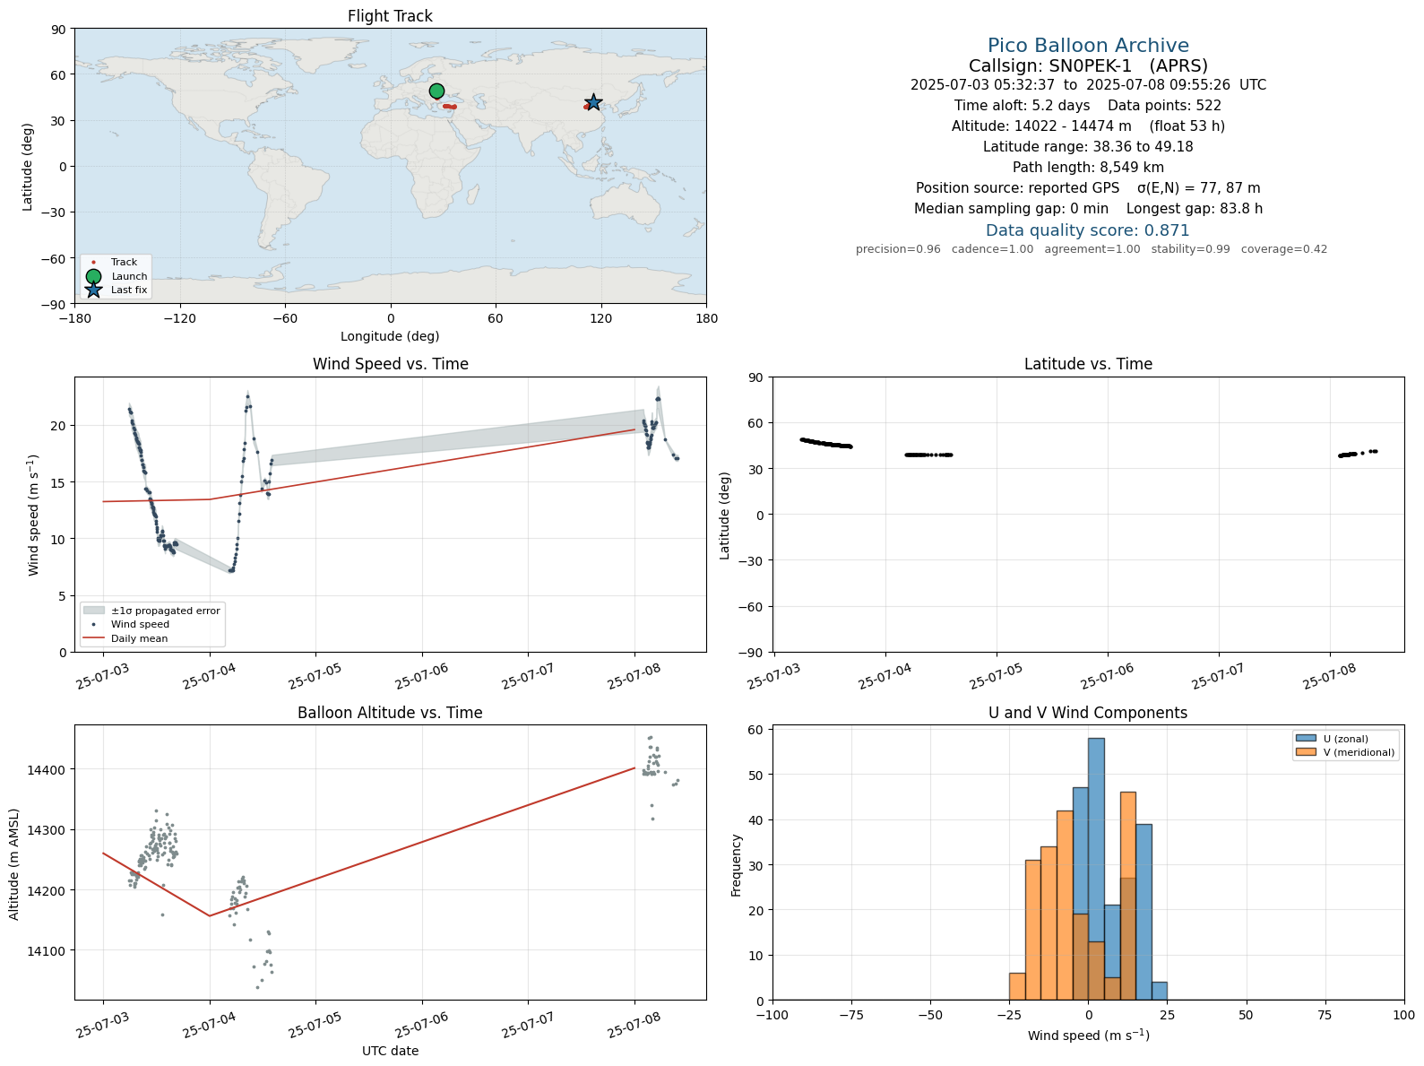Click the "Longitude (deg)" axis label
This screenshot has width=1424, height=1066.
[390, 336]
